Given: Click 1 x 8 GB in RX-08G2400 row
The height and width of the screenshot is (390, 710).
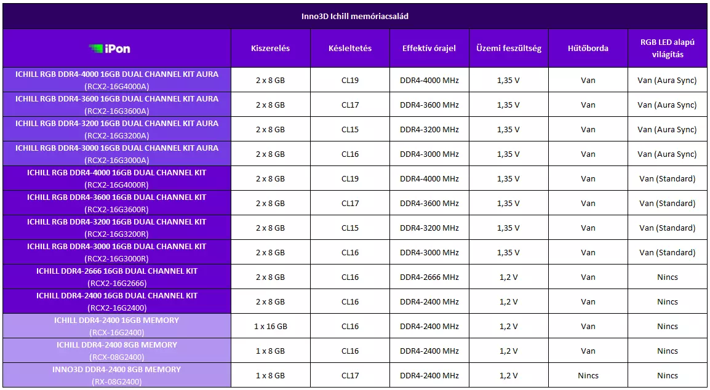Looking at the screenshot, I should click(270, 375).
